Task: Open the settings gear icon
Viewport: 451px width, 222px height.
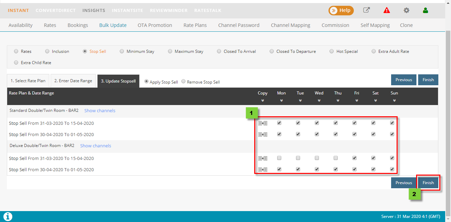Action: click(406, 10)
